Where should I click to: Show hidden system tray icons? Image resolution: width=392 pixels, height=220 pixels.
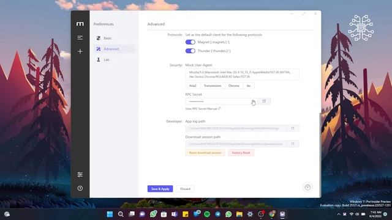coord(339,215)
